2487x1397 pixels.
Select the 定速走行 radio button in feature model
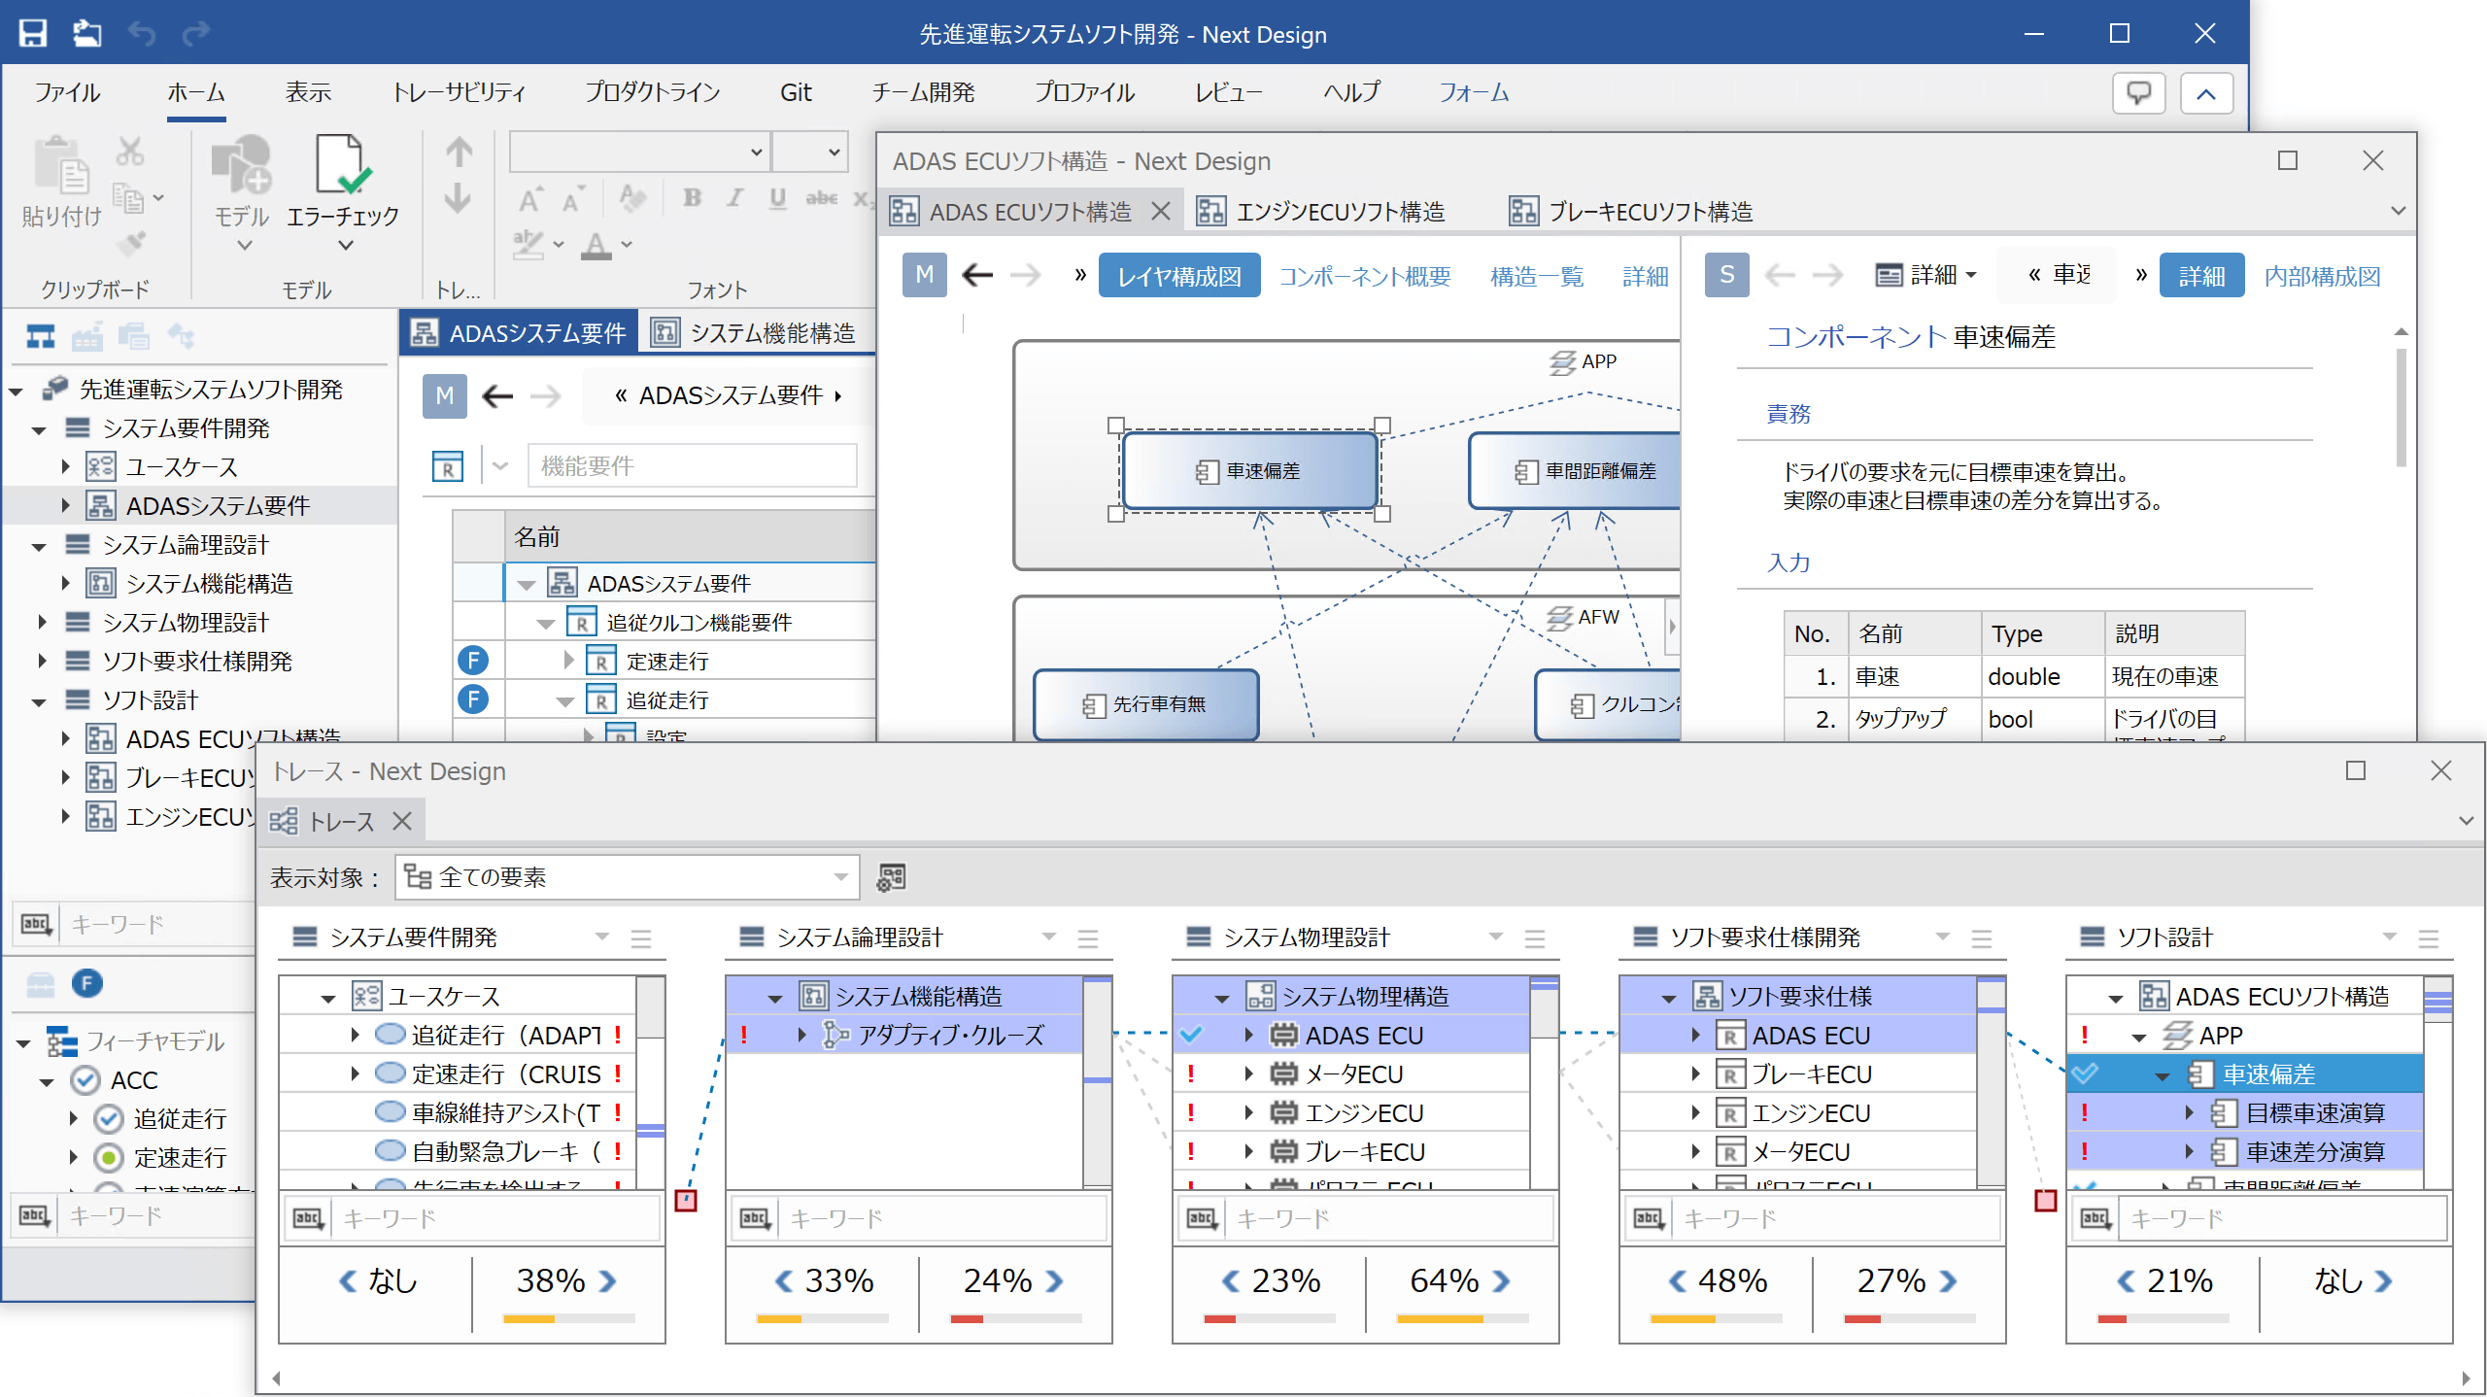(x=107, y=1157)
